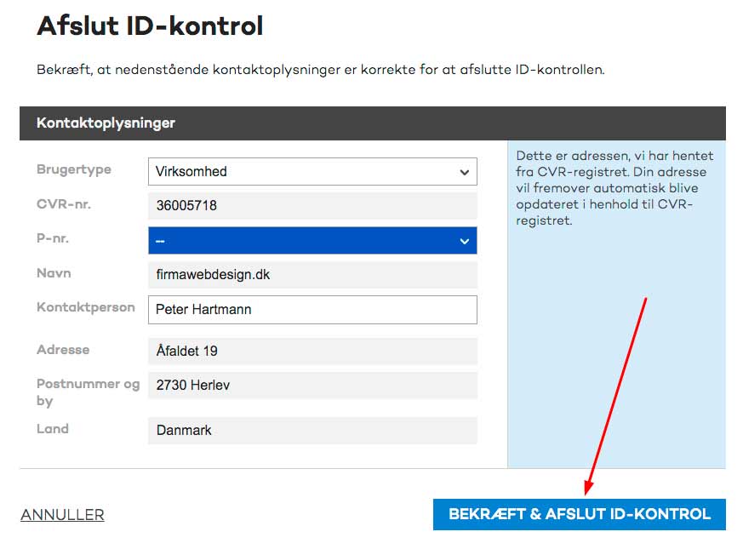Click the blue CVR-registret info box
The image size is (743, 549).
click(x=616, y=304)
